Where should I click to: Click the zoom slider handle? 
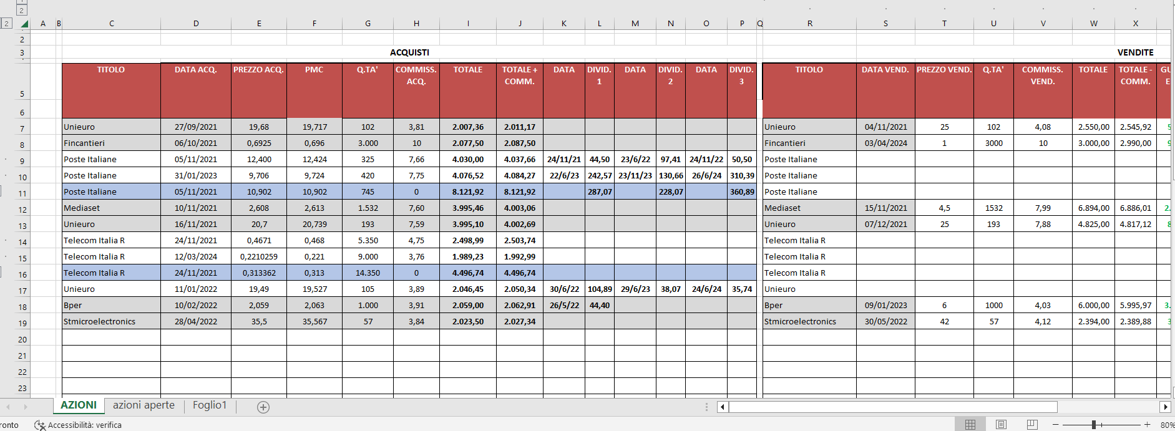pyautogui.click(x=1094, y=425)
